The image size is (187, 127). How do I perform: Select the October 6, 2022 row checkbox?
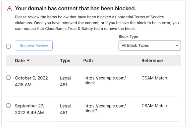[x=9, y=78]
